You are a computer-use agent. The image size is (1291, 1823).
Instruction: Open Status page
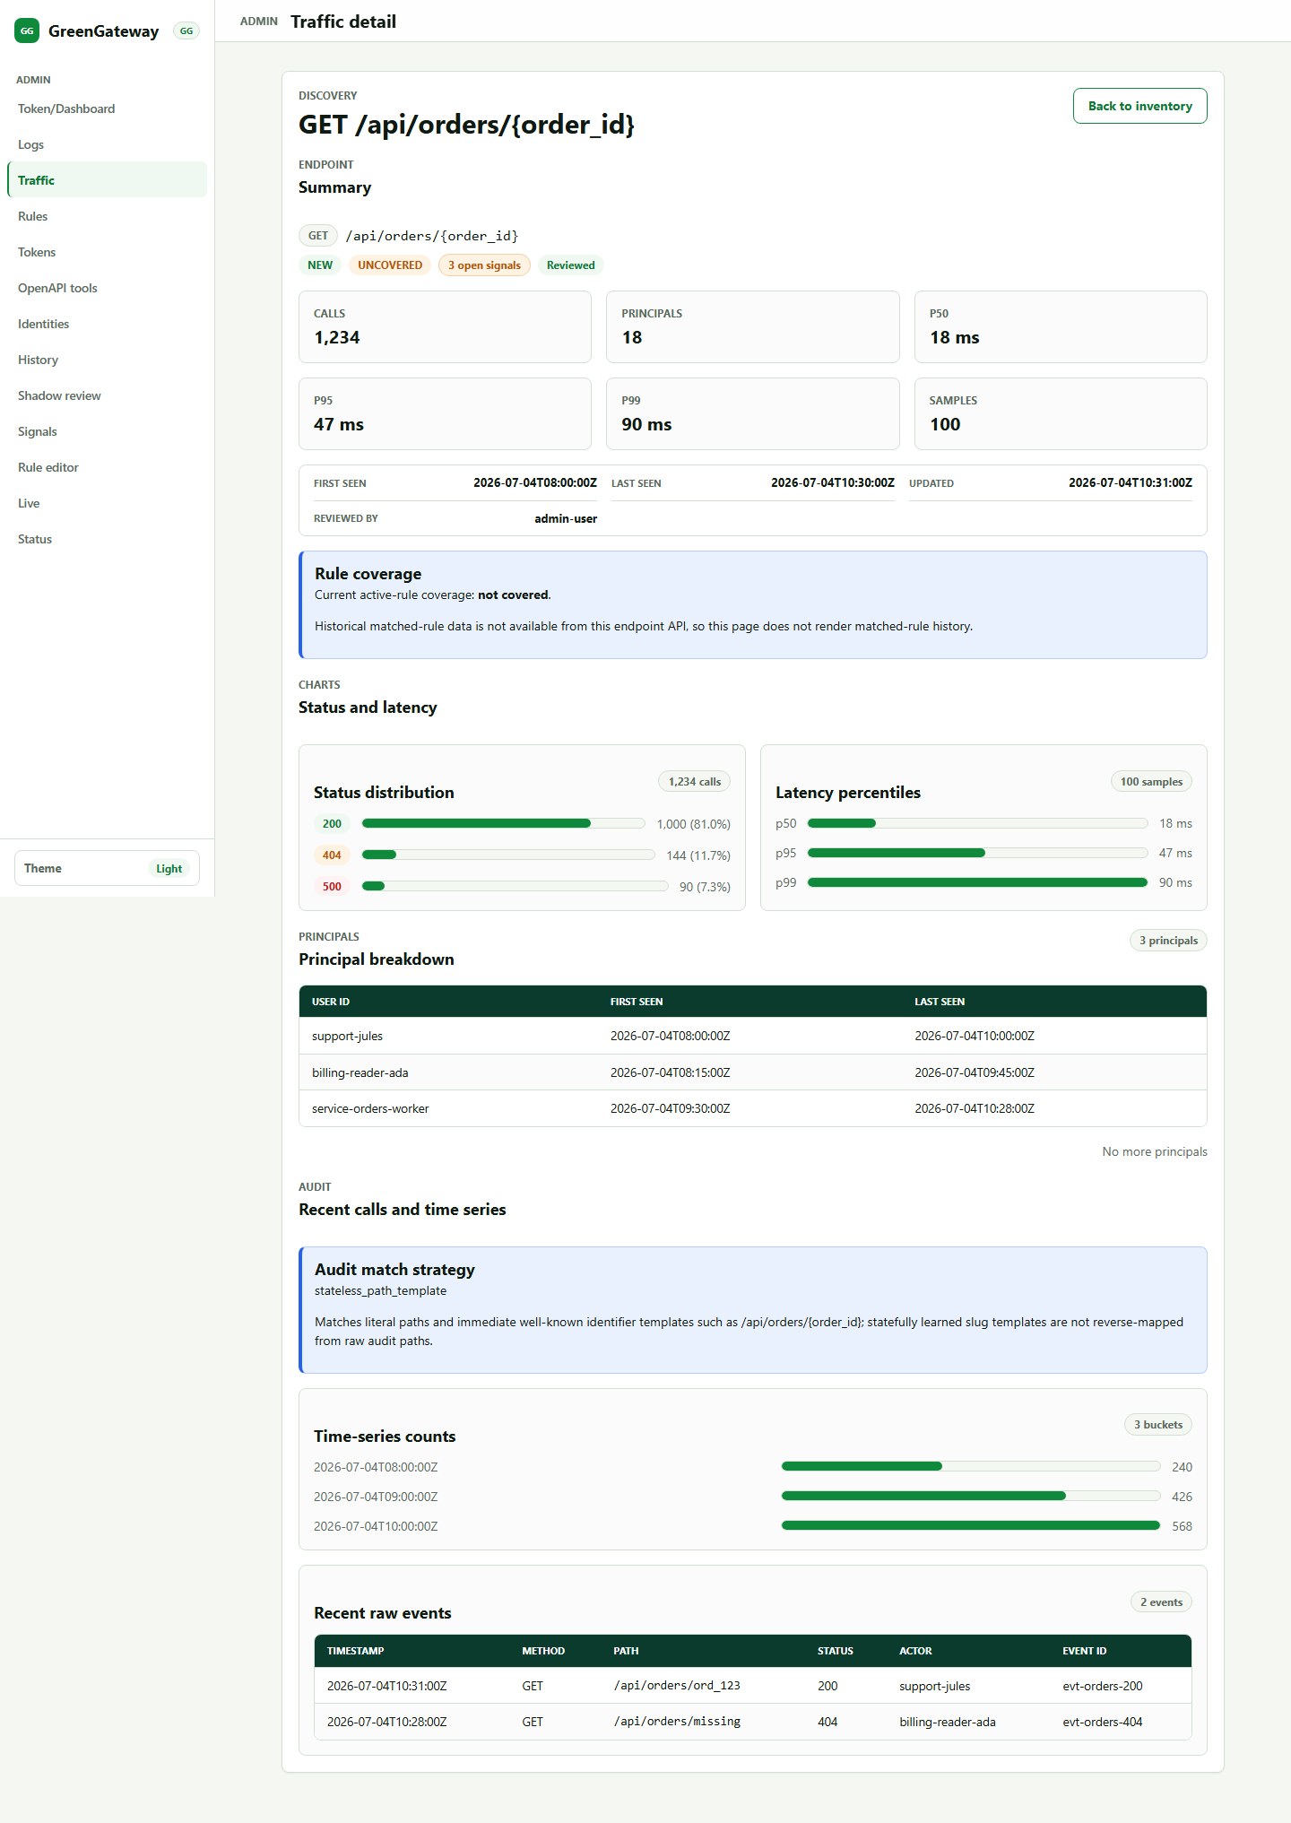107,539
